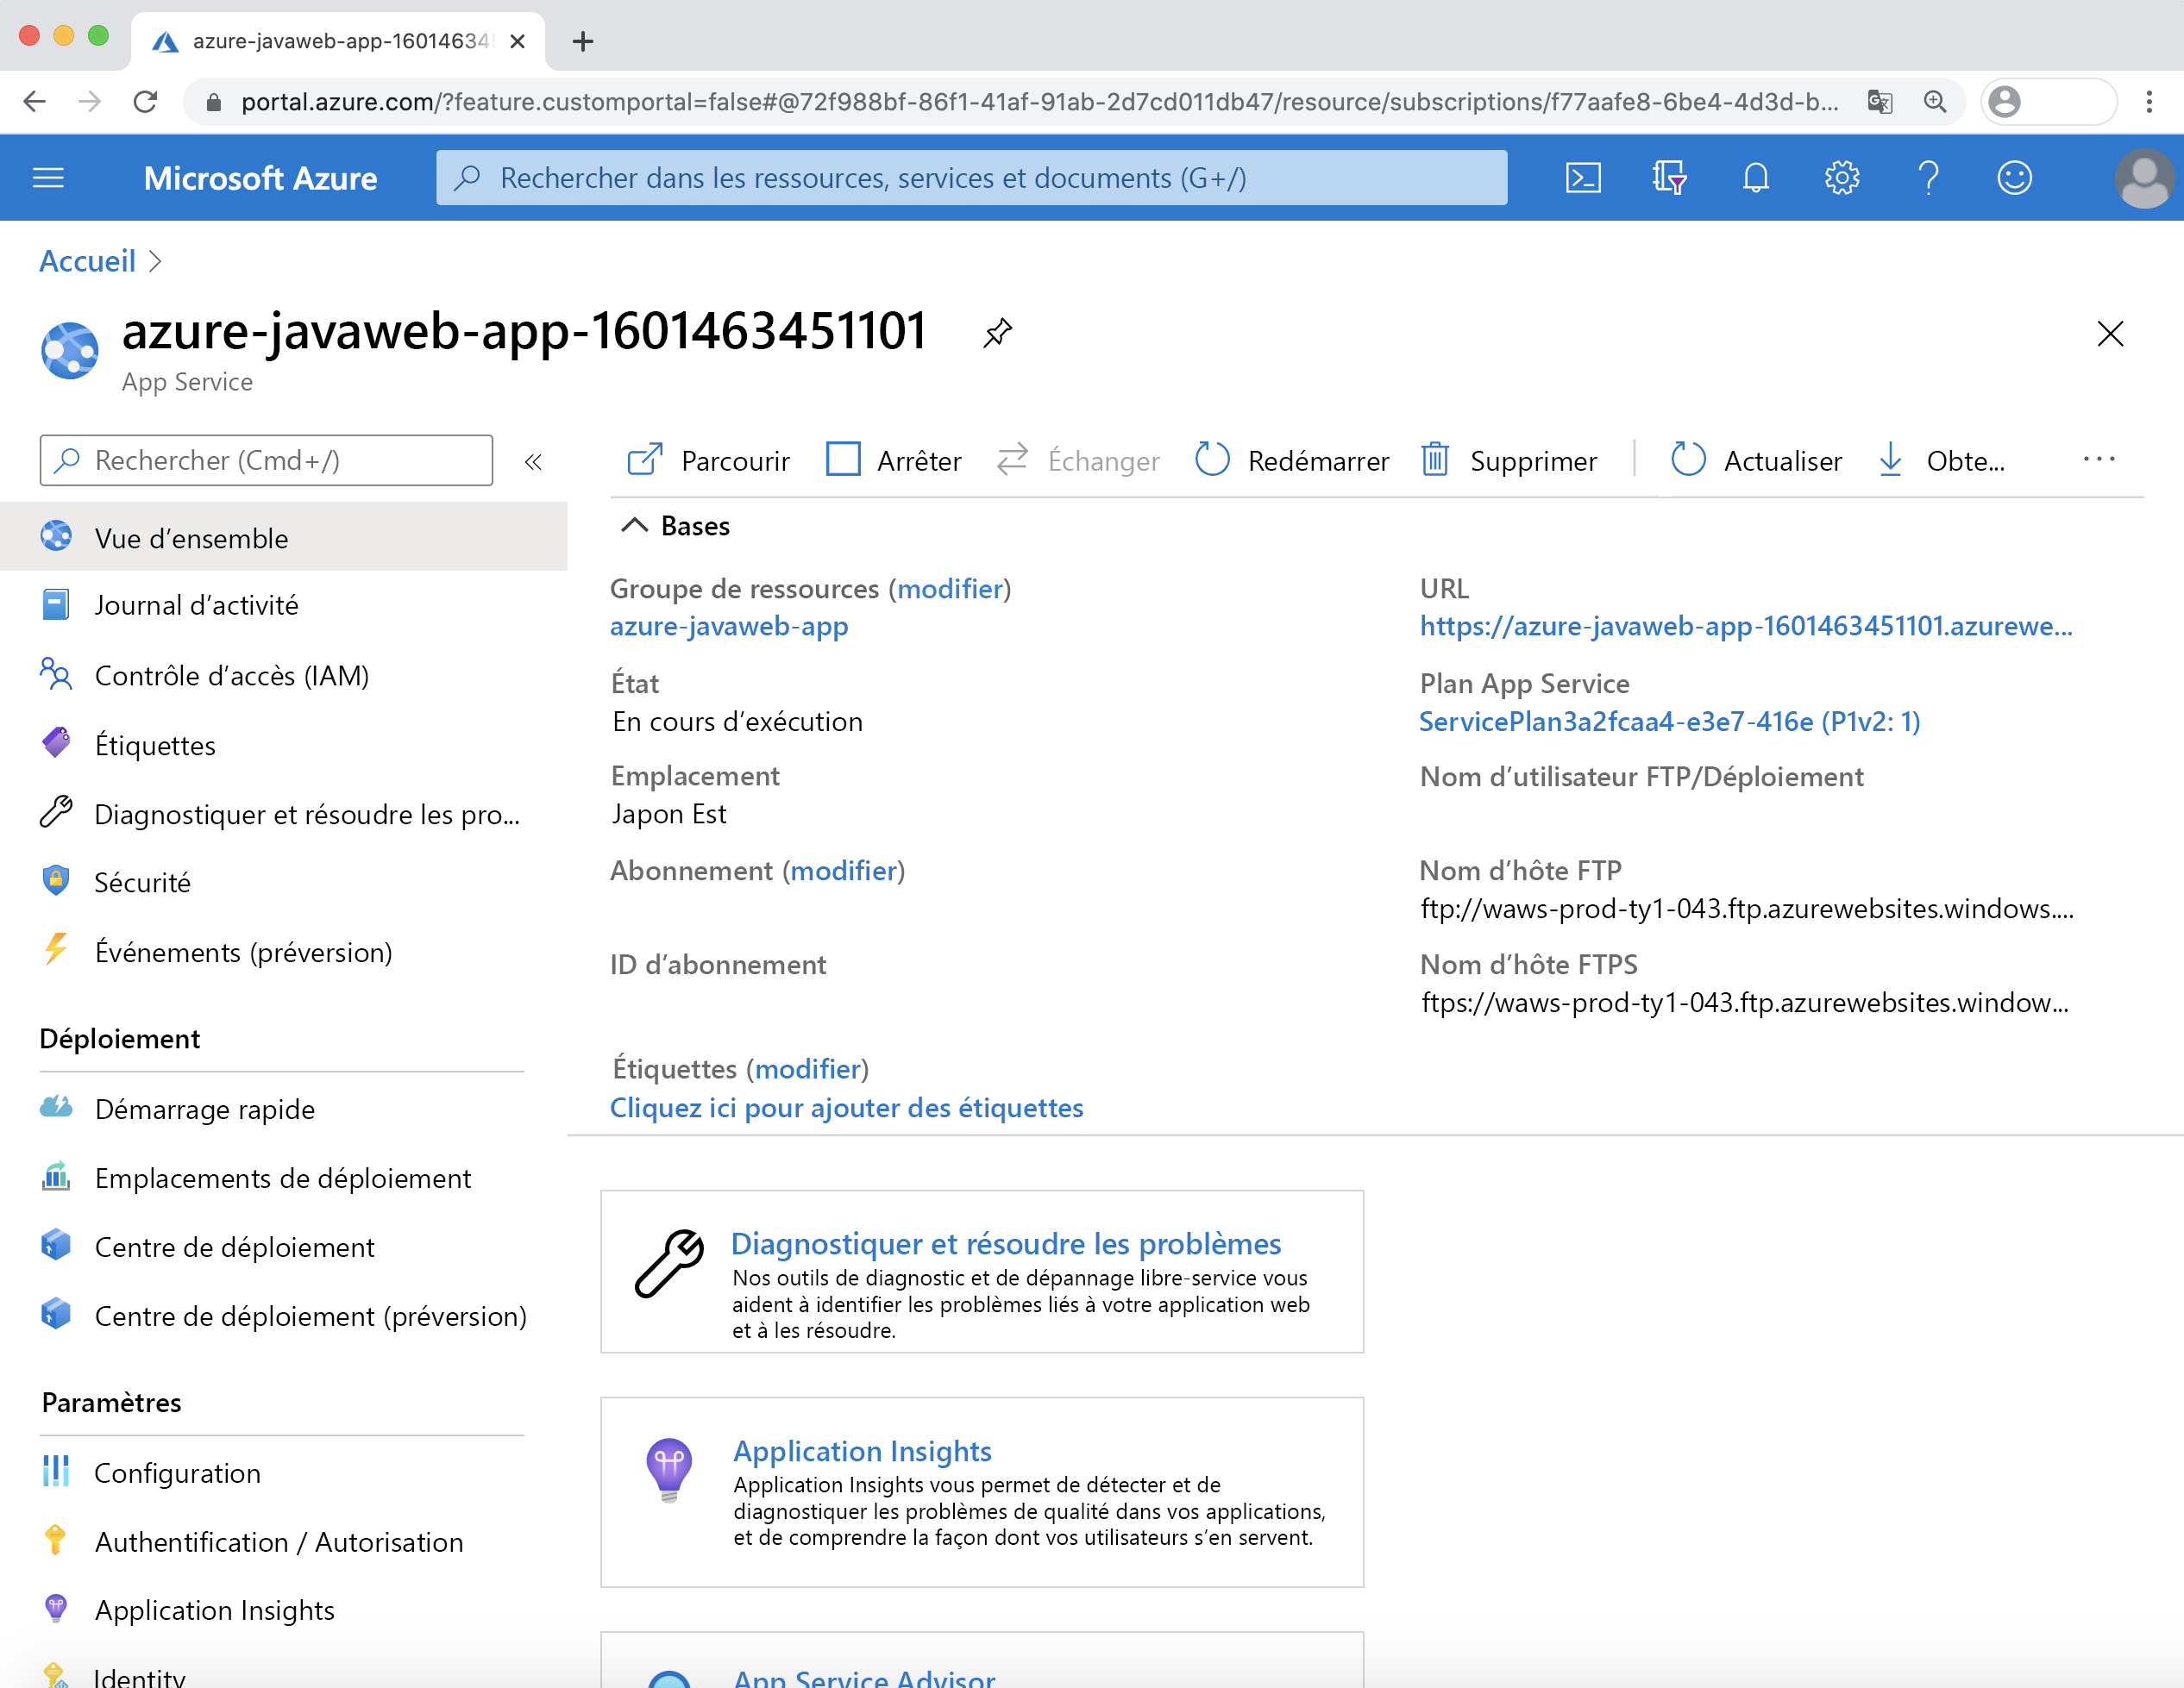Screen dimensions: 2184x1688
Task: Collapse the left resource menu
Action: click(533, 460)
